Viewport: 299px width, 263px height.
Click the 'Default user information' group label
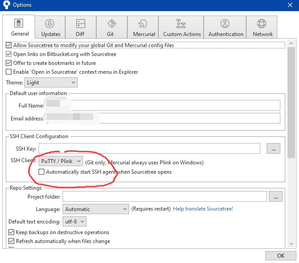coord(38,93)
